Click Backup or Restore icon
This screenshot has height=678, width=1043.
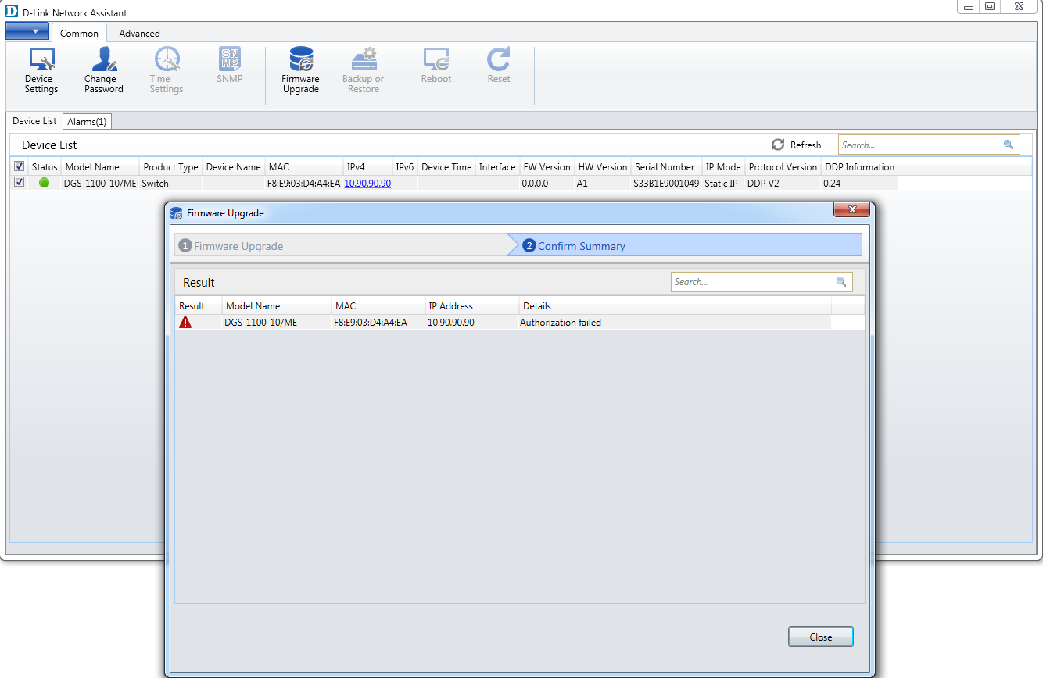[363, 70]
